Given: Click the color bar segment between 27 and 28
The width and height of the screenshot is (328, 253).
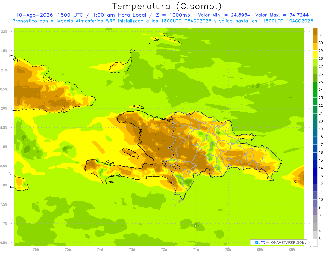Looking at the screenshot, I should point(315,62).
